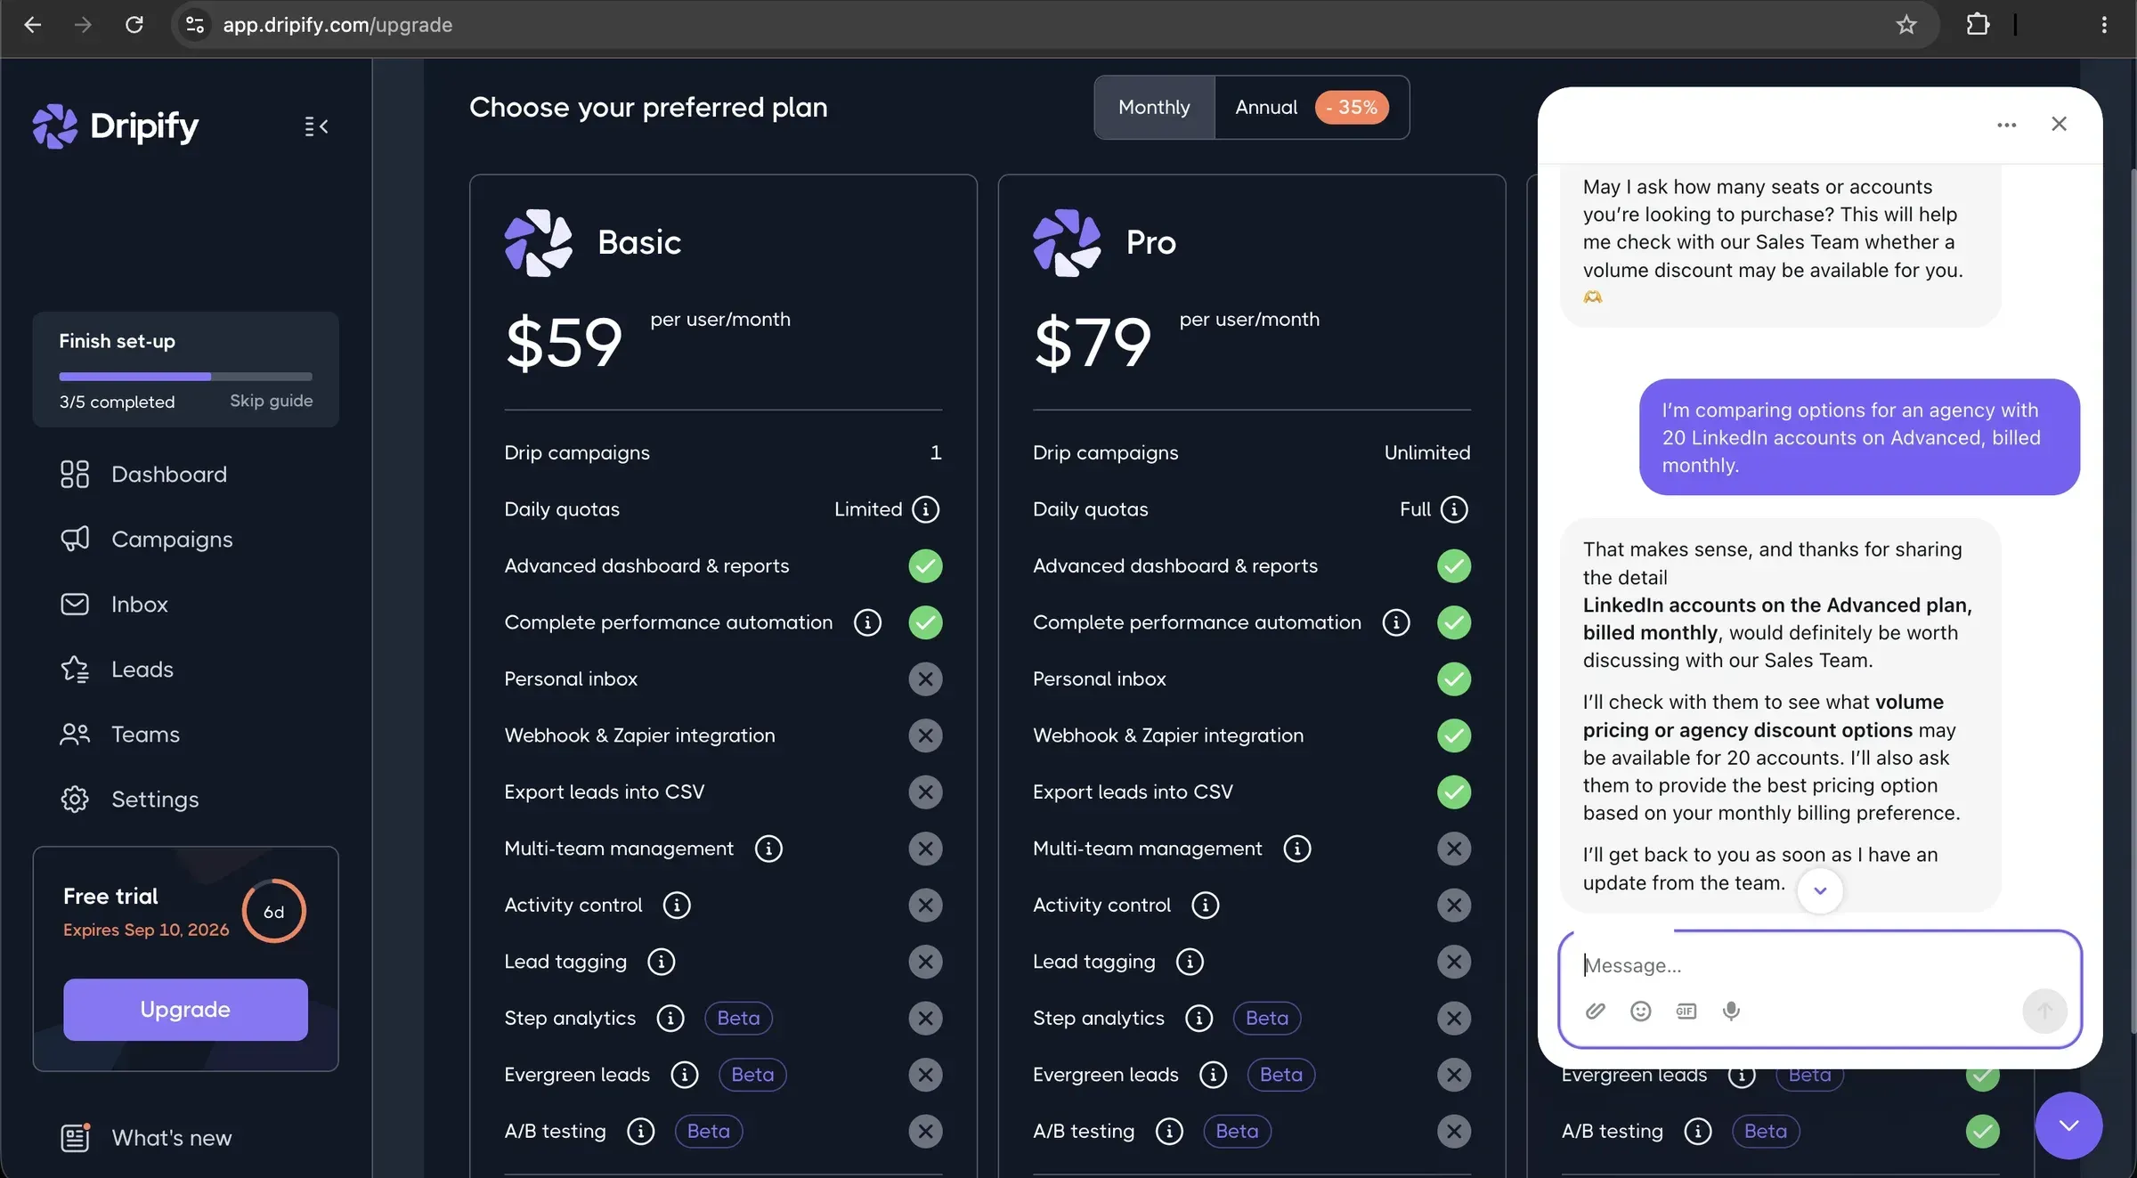Click info icon next to Basic Daily quotas Limited
The width and height of the screenshot is (2137, 1178).
click(x=926, y=509)
